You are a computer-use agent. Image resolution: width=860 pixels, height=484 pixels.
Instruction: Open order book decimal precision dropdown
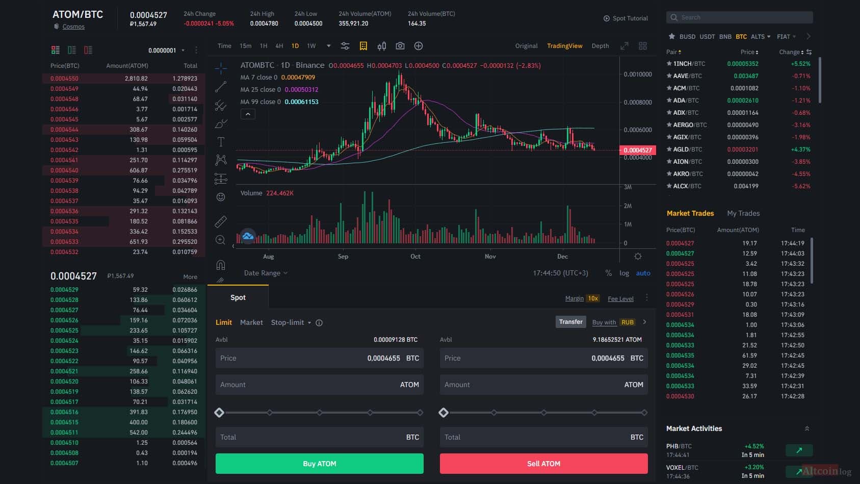click(x=167, y=50)
